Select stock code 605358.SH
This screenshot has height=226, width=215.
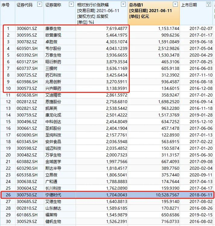pyautogui.click(x=27, y=175)
